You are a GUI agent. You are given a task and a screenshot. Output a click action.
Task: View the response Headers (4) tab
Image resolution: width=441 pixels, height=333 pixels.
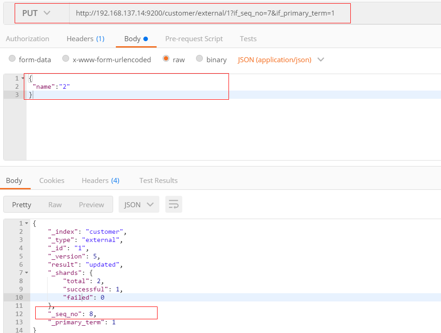(100, 181)
